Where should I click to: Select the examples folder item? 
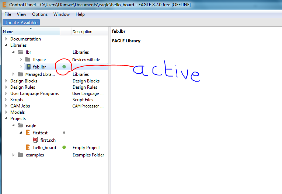point(35,155)
